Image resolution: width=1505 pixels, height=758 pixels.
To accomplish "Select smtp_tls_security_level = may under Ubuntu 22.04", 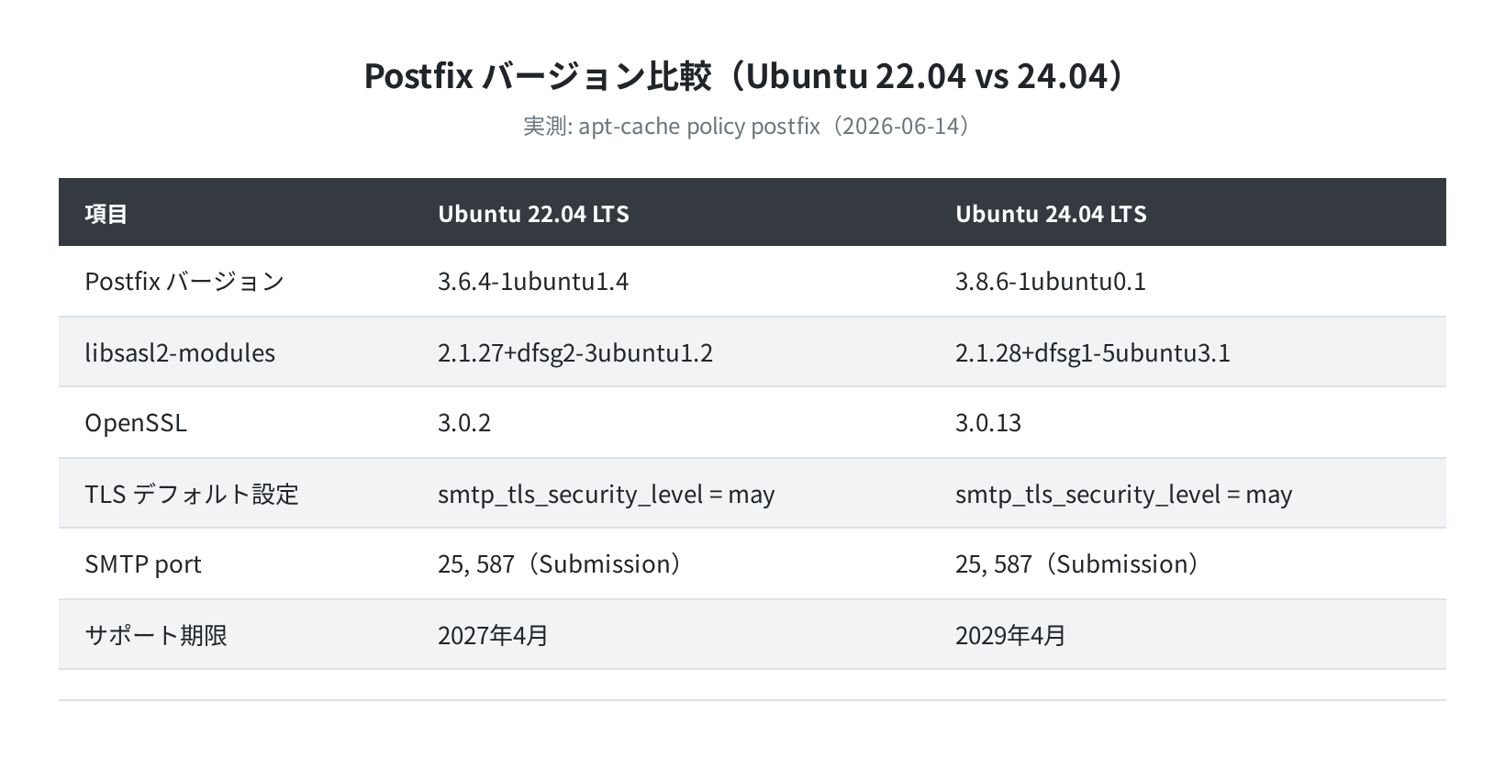I will [607, 495].
